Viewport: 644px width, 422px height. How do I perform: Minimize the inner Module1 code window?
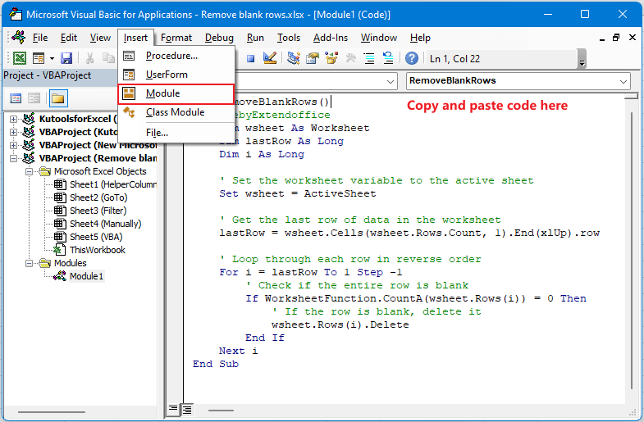pos(602,39)
